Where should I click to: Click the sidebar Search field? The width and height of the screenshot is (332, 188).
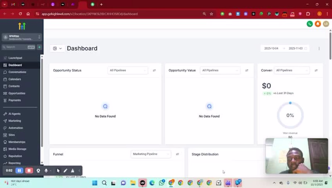(19, 47)
